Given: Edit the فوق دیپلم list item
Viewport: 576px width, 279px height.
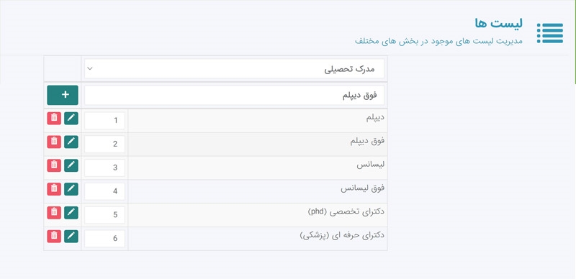Looking at the screenshot, I should tap(71, 142).
